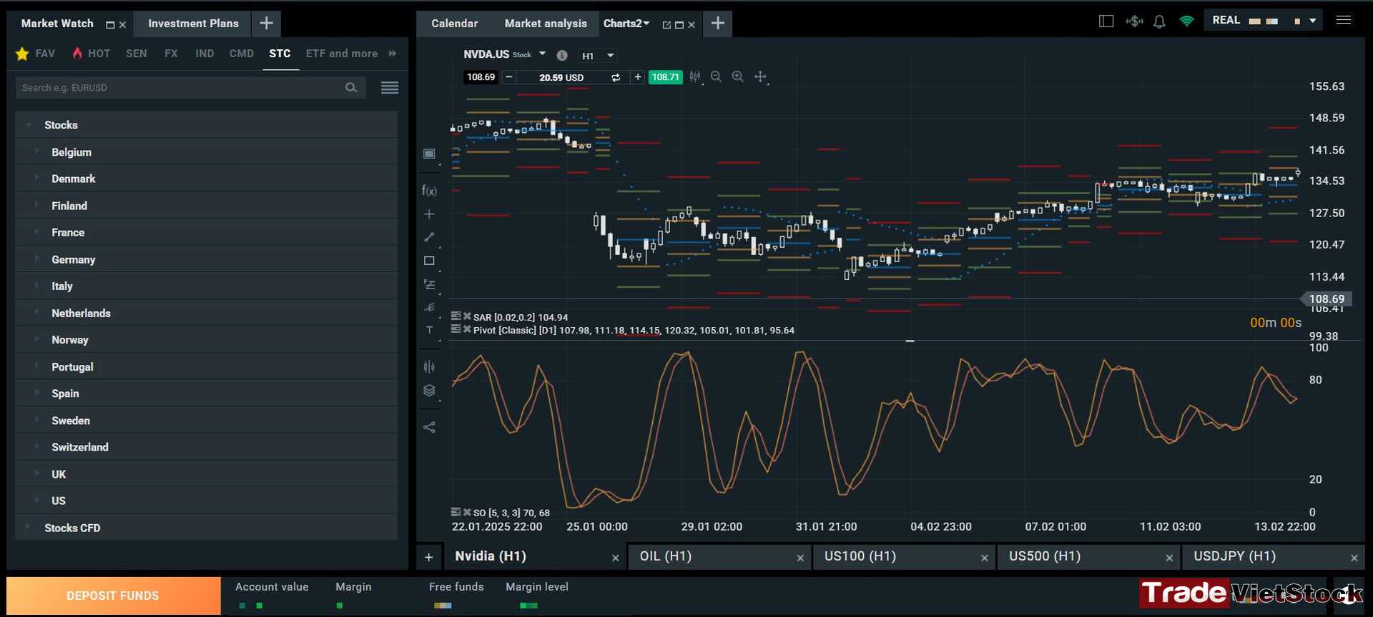1373x617 pixels.
Task: Open the chart trading settings icon
Action: click(x=429, y=367)
